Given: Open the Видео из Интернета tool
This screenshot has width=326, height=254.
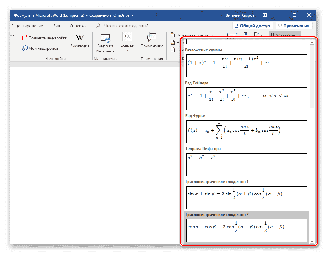Looking at the screenshot, I should pyautogui.click(x=105, y=42).
